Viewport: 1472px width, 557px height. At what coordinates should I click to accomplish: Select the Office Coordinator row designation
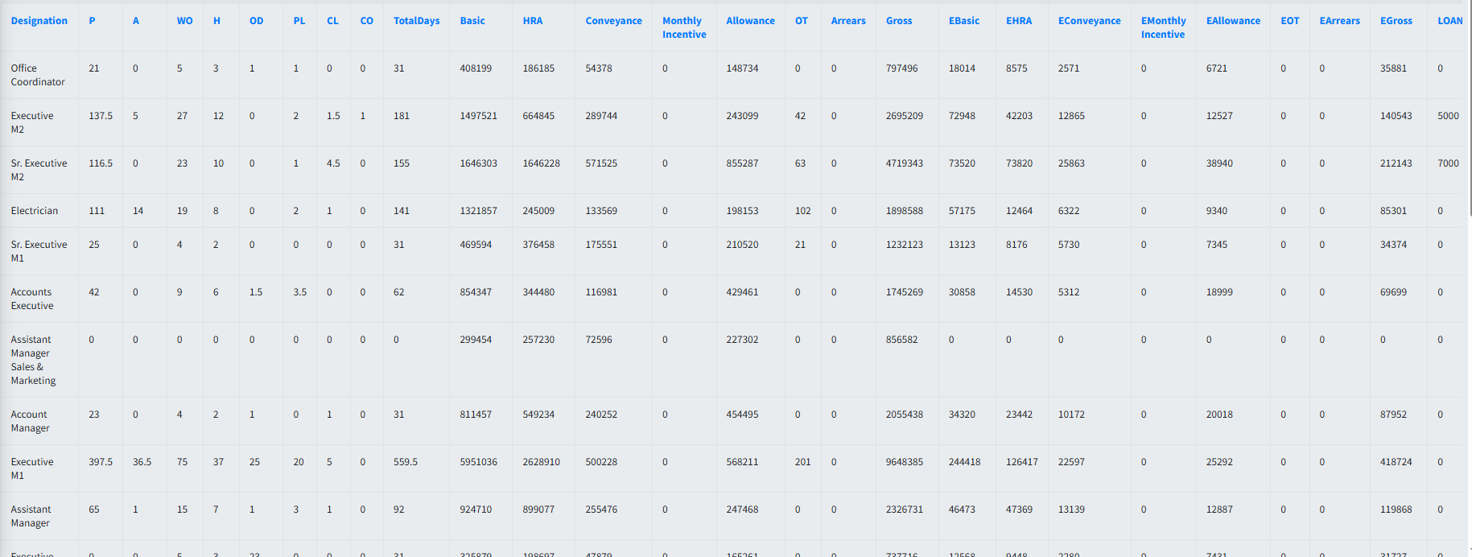pos(38,75)
